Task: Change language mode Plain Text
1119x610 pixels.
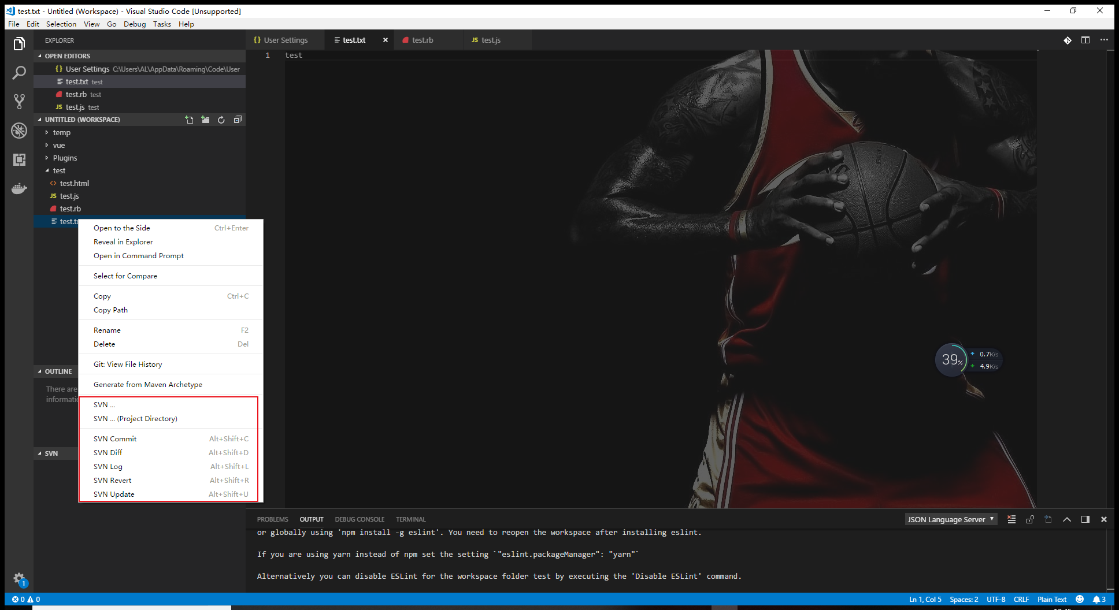Action: [x=1052, y=599]
